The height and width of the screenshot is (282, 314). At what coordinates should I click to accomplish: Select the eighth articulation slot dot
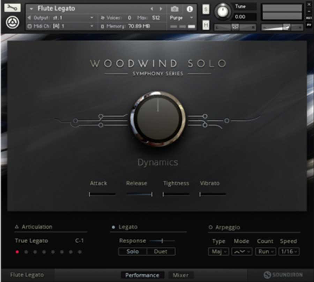pos(80,252)
